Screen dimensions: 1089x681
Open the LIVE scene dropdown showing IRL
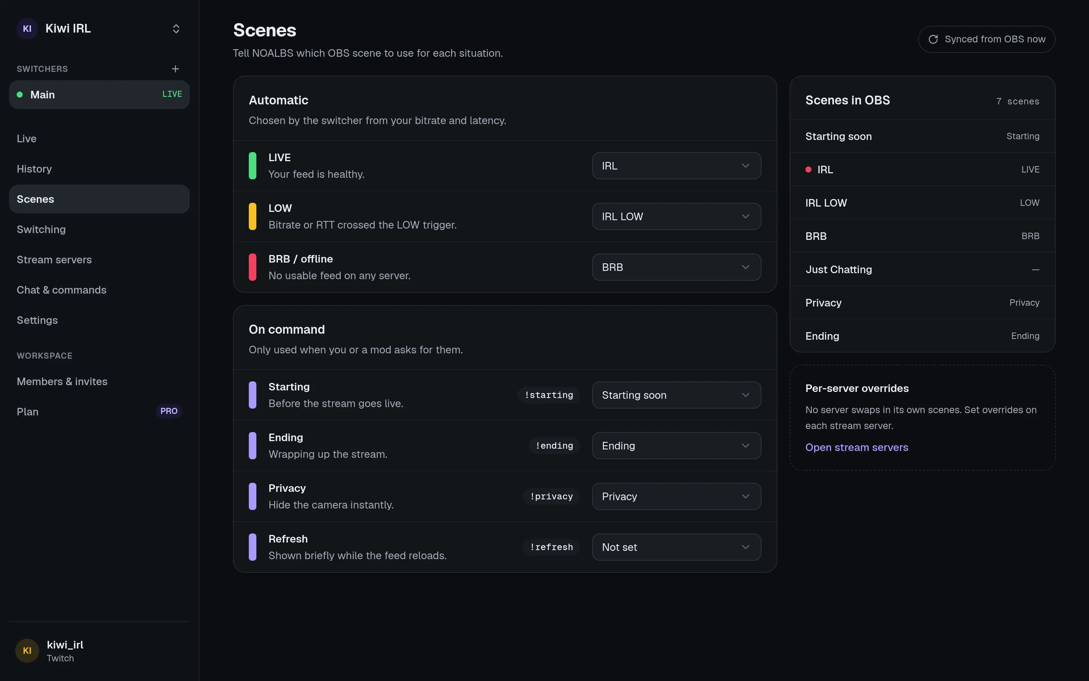676,166
